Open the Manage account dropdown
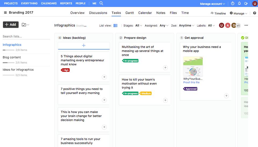 [213, 4]
